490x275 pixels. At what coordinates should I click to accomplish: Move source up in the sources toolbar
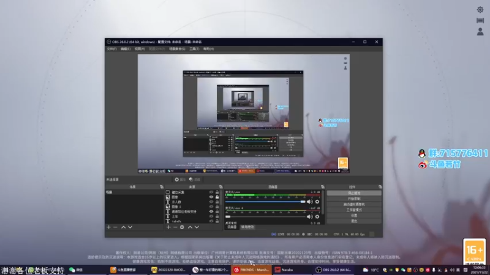click(x=190, y=227)
